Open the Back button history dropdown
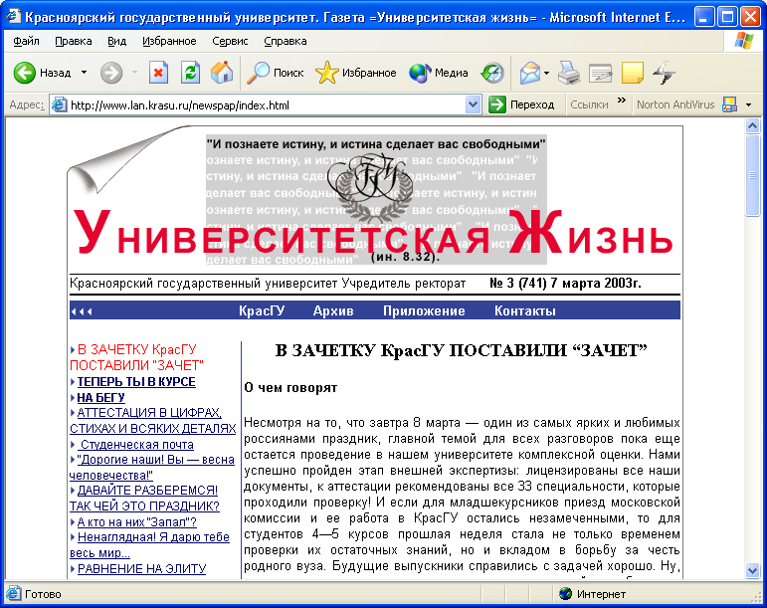 pos(85,73)
